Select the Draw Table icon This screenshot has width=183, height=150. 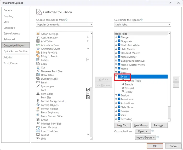click(38, 75)
